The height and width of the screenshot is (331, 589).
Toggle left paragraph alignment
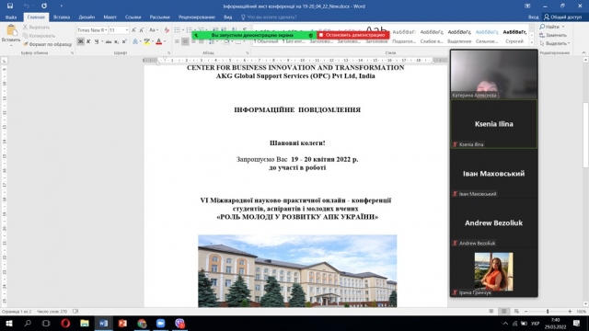[178, 41]
